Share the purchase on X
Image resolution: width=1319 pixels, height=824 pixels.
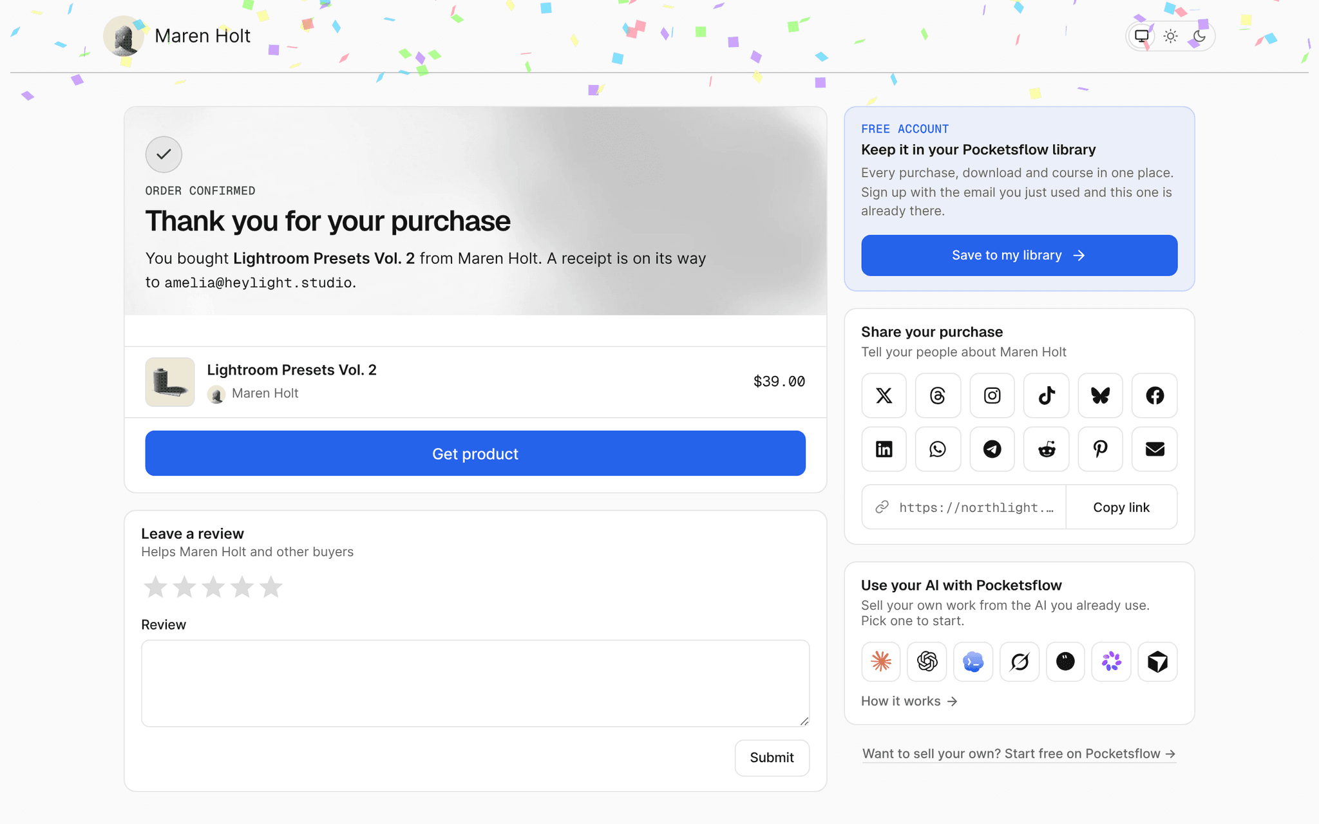884,395
